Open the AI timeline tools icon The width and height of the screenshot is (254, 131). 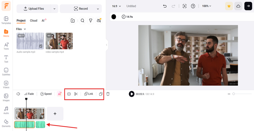[59, 94]
